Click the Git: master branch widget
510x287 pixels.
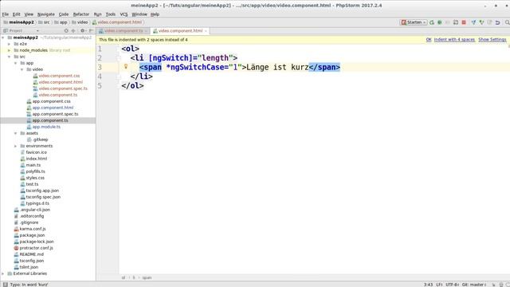point(474,285)
